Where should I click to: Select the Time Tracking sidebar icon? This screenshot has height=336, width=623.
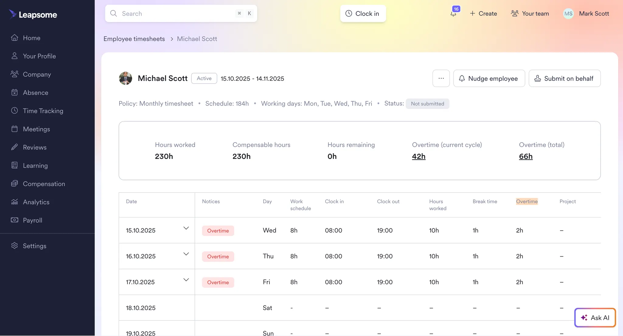point(14,111)
